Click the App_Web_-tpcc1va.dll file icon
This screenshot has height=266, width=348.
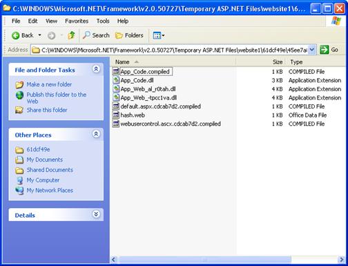point(116,97)
